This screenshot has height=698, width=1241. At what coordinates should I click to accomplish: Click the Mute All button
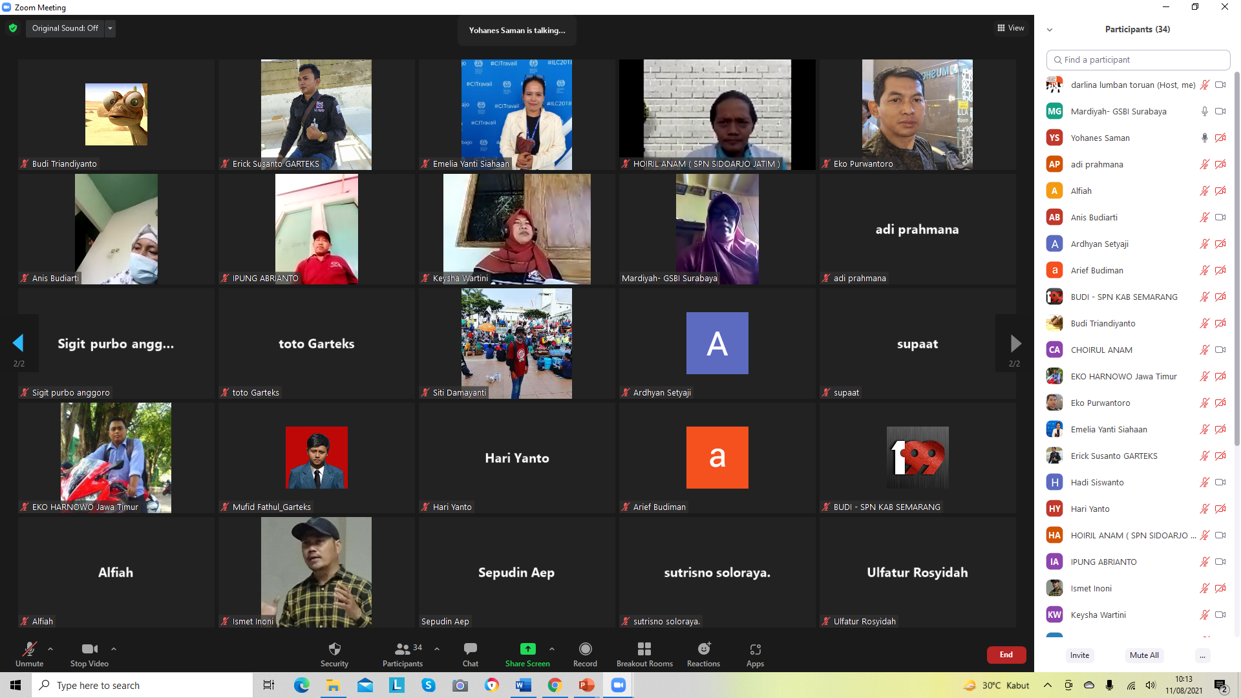(1143, 655)
